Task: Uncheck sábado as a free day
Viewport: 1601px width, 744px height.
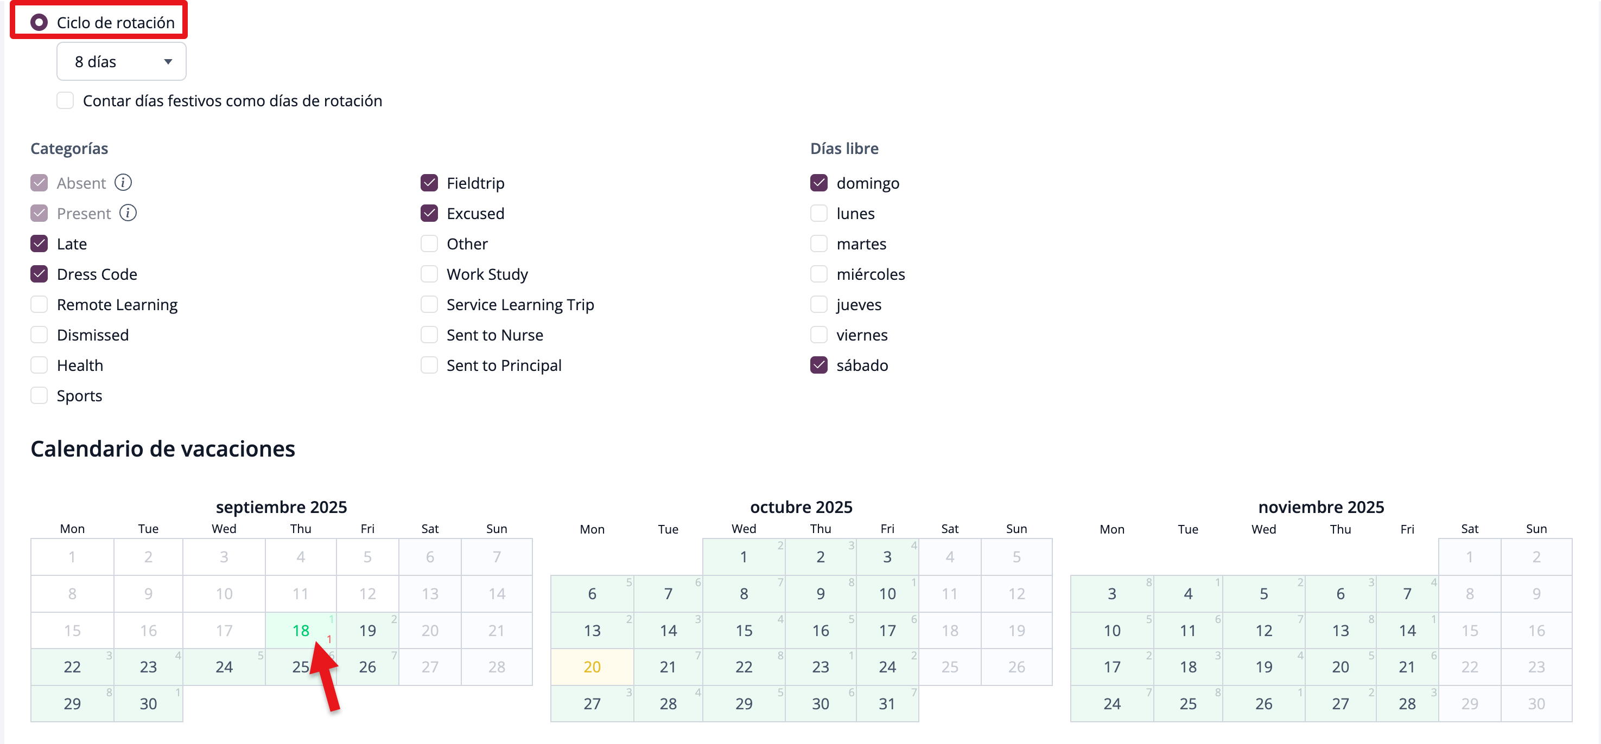Action: tap(818, 365)
